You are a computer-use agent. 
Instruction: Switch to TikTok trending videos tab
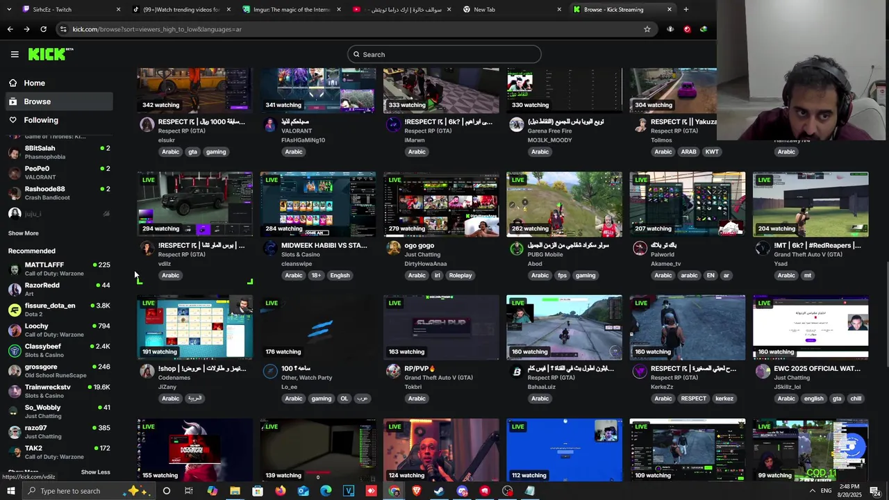point(181,9)
